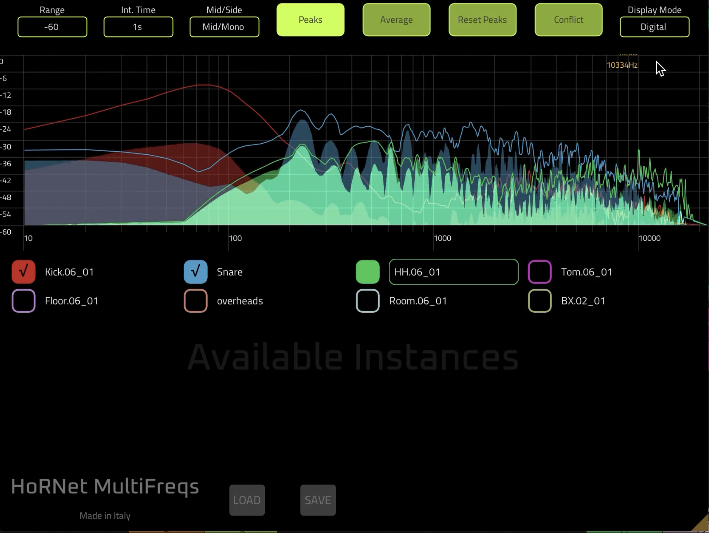The image size is (709, 533).
Task: Check the Room.06_01 instance
Action: (367, 301)
